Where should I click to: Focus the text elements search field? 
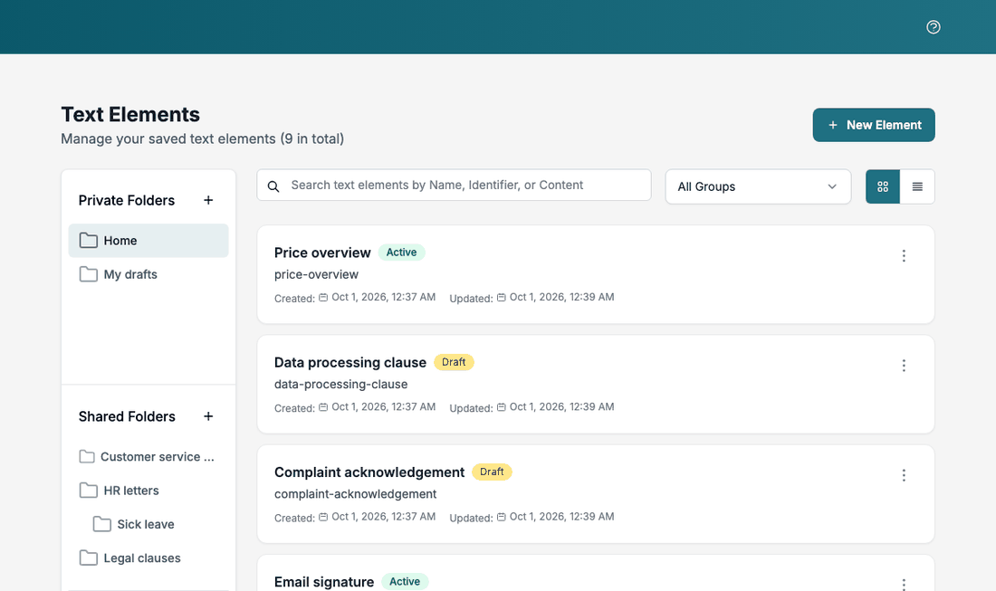(454, 186)
